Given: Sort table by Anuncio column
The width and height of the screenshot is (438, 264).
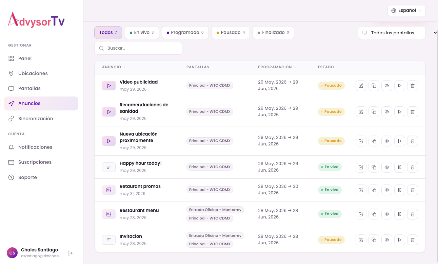Looking at the screenshot, I should (x=114, y=67).
